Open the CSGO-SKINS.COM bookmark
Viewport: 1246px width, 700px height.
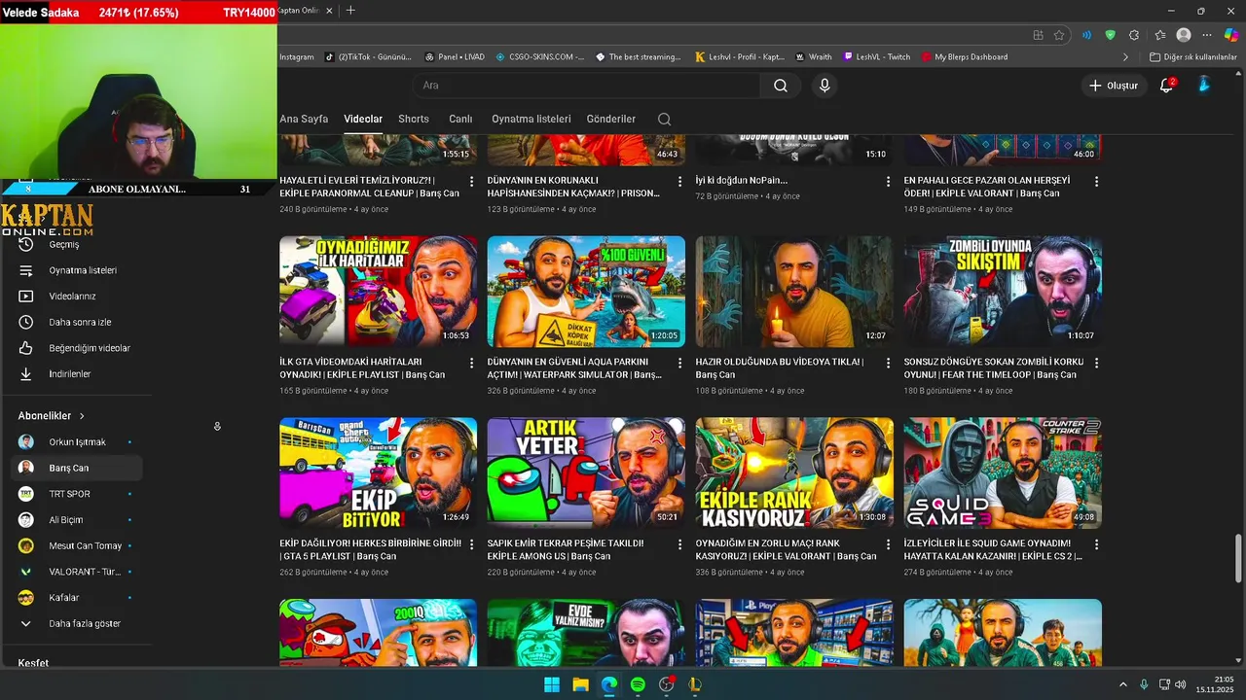coord(539,57)
